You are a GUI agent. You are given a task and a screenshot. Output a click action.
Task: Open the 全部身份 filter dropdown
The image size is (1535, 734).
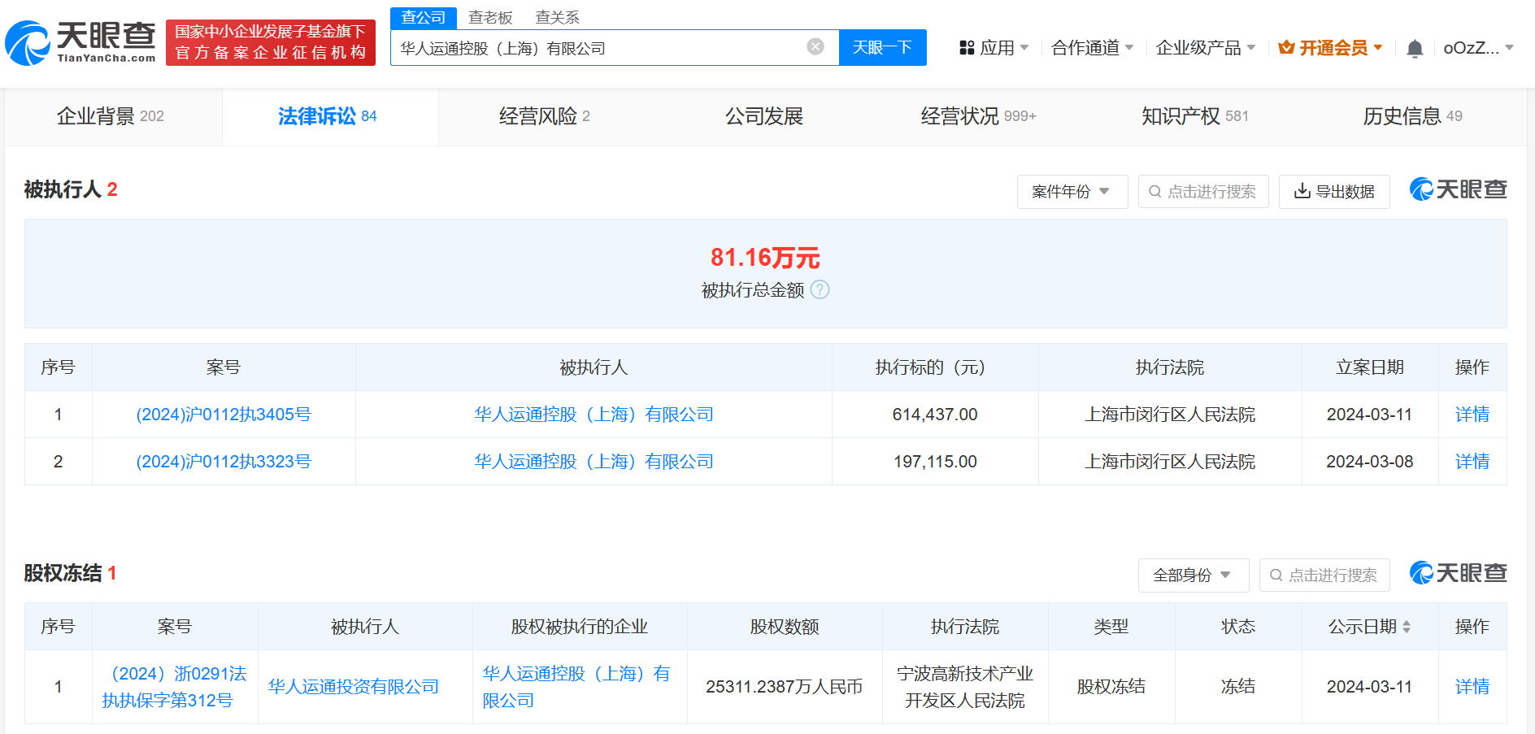tap(1191, 575)
